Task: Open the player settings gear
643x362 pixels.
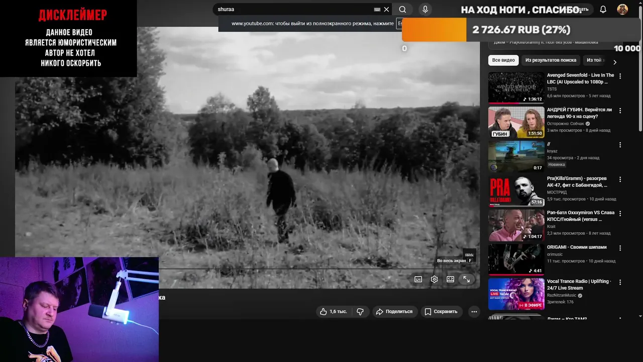Action: (434, 279)
